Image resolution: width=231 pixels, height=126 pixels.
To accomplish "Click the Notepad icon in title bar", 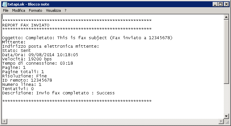I will pos(5,4).
